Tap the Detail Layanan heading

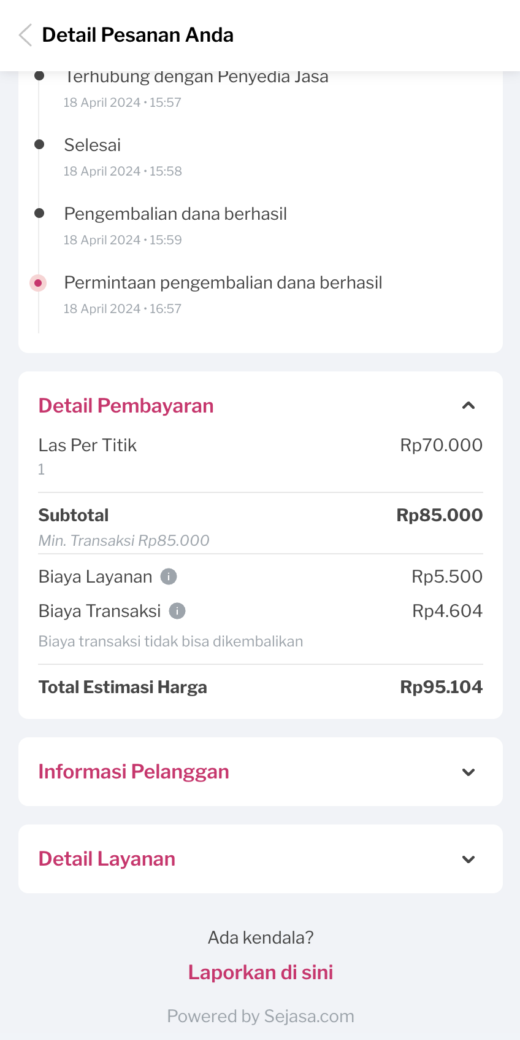point(107,859)
